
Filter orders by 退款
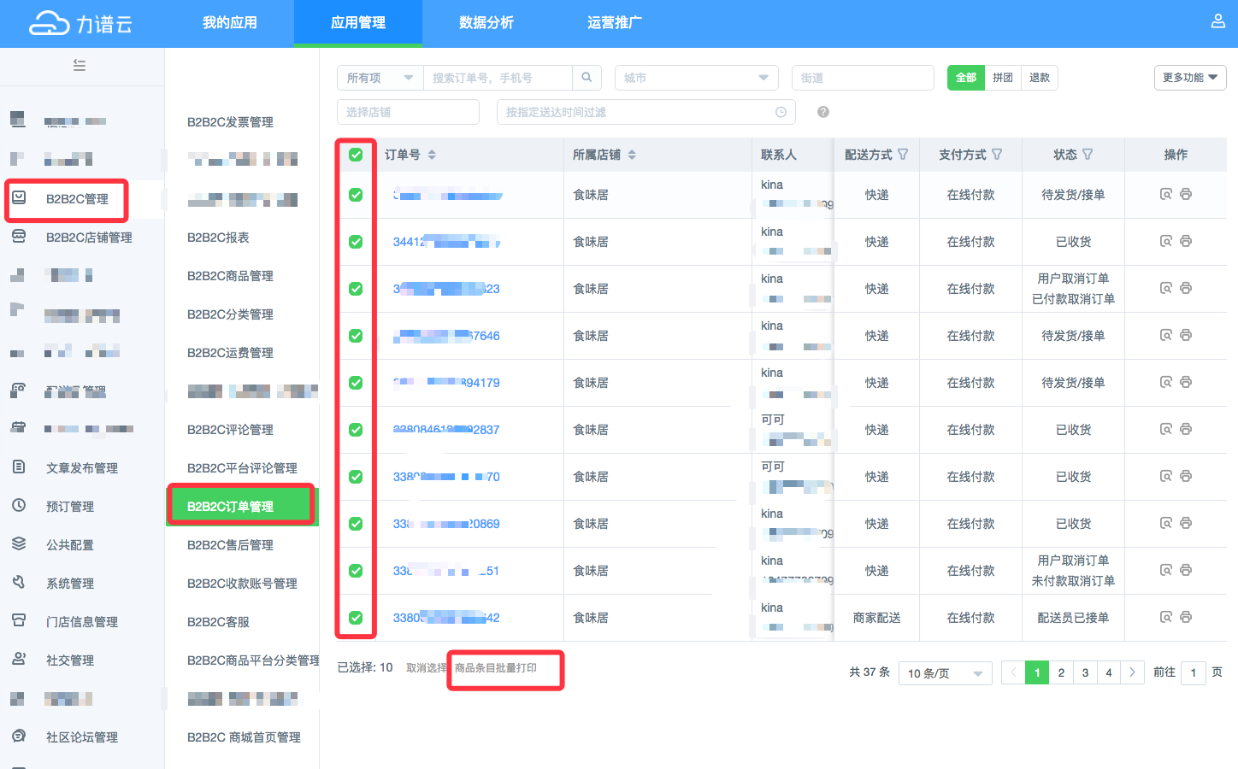click(1040, 78)
